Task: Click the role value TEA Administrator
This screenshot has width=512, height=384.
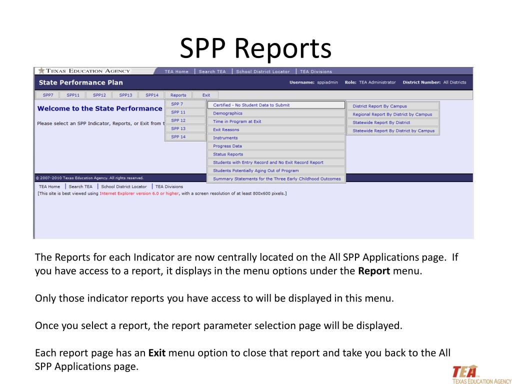Action: click(x=377, y=82)
